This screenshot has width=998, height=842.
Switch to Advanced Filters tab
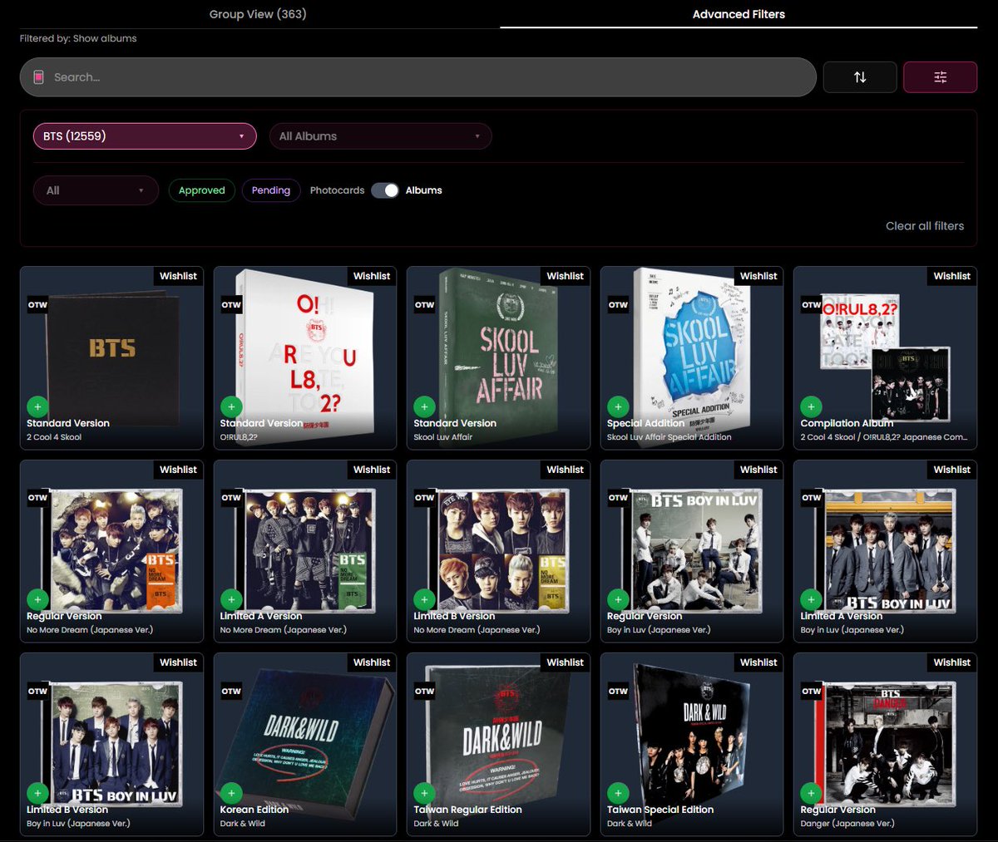coord(739,14)
